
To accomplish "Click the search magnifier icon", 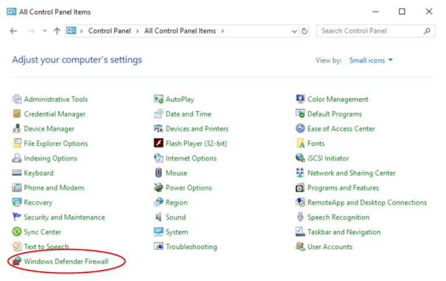I will (x=427, y=31).
